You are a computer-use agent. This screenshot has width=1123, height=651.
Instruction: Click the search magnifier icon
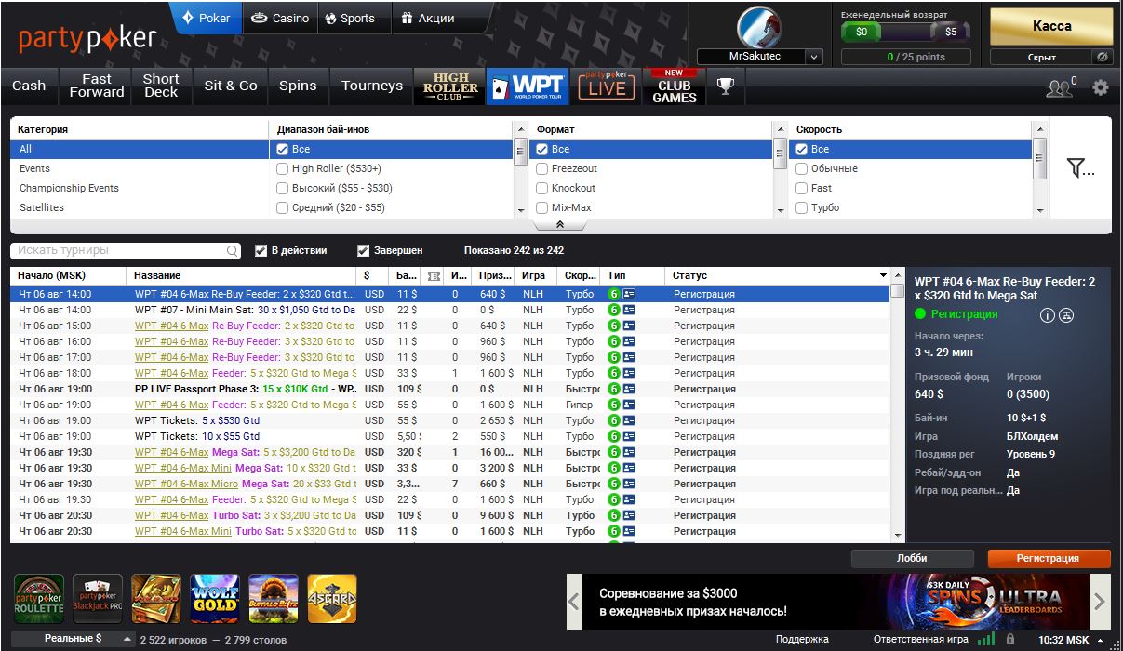(233, 251)
